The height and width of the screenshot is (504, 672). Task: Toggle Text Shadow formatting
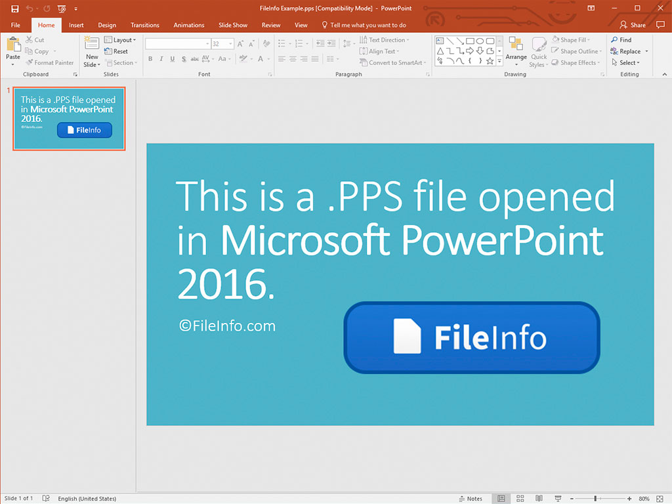point(184,58)
